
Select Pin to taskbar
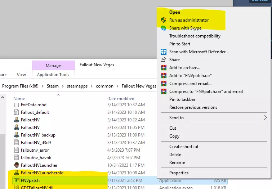pyautogui.click(x=182, y=99)
